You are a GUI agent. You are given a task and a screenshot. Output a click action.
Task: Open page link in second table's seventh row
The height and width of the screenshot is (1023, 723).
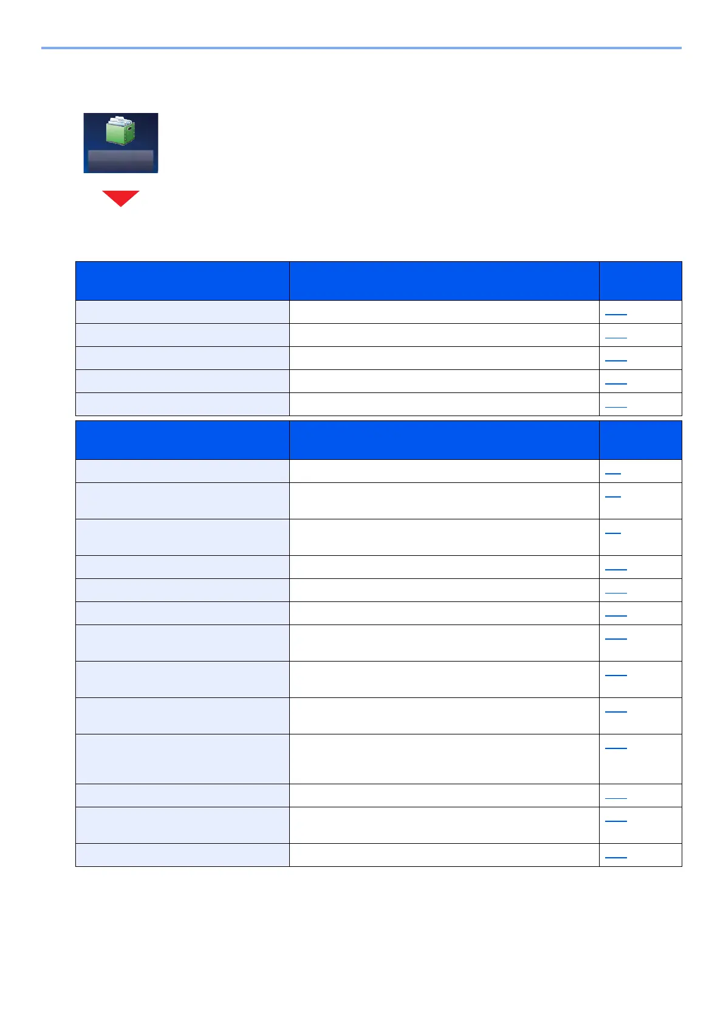[616, 637]
